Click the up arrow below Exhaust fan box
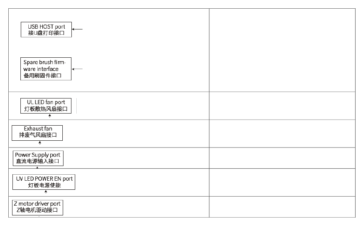359x249 pixels. click(40, 143)
